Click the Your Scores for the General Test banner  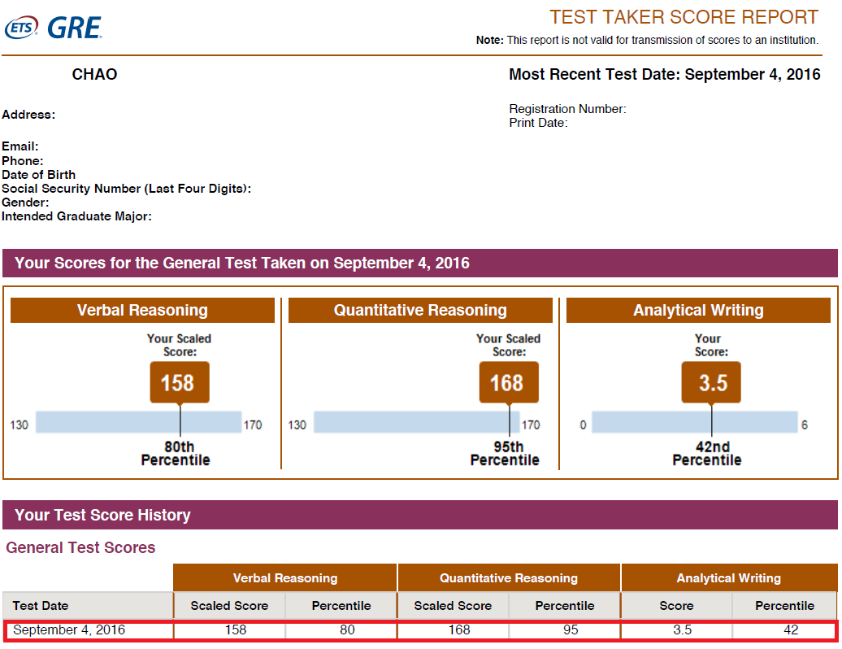tap(420, 263)
